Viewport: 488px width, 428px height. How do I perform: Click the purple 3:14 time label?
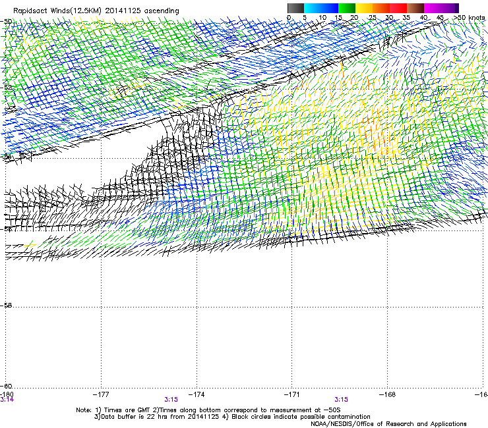pyautogui.click(x=7, y=400)
